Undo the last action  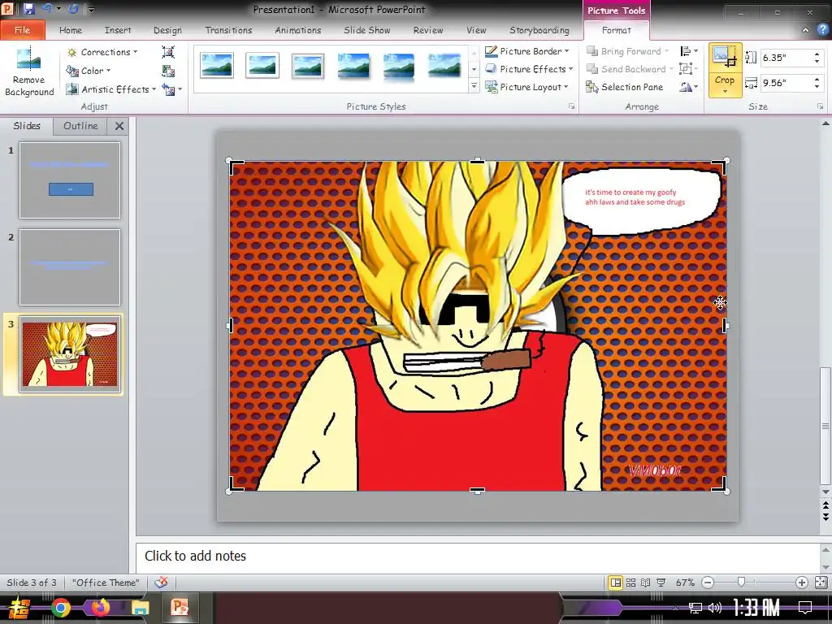46,8
